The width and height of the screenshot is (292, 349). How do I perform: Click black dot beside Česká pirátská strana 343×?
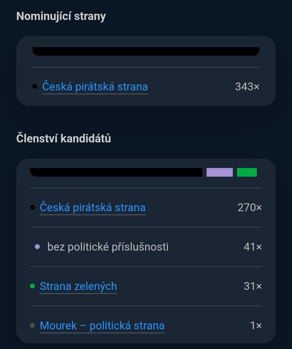click(x=35, y=87)
